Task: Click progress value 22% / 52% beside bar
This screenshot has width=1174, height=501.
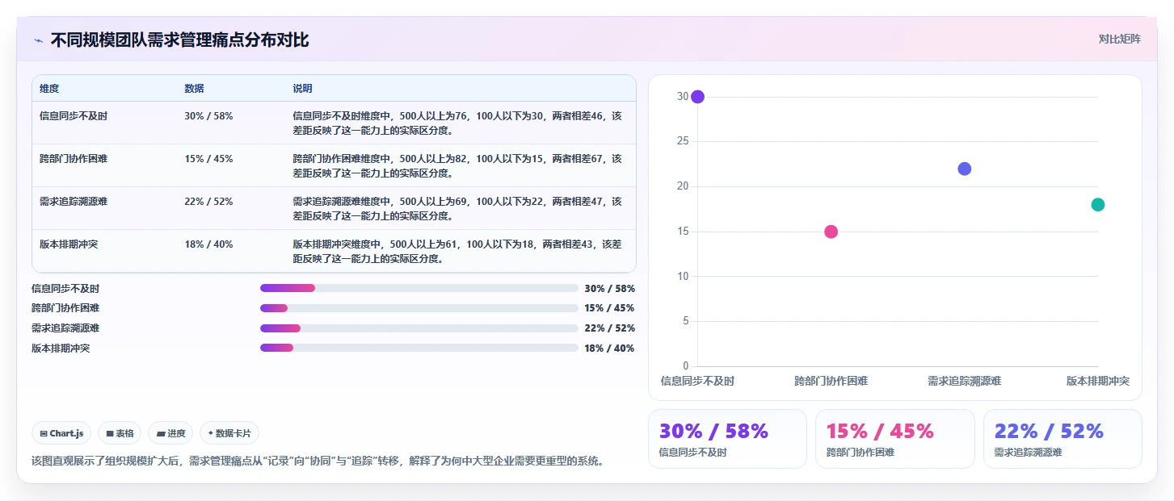Action: click(609, 328)
